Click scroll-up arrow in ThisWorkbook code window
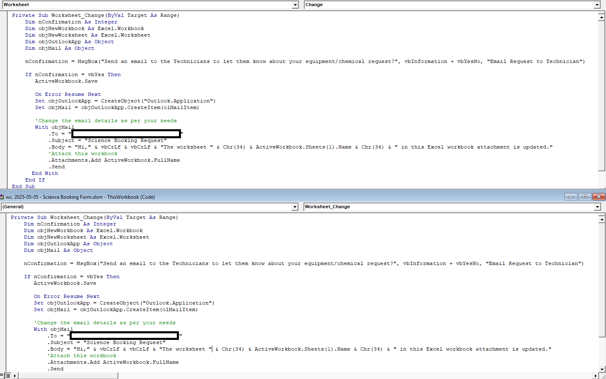Viewport: 606px width, 379px height. pos(602,219)
